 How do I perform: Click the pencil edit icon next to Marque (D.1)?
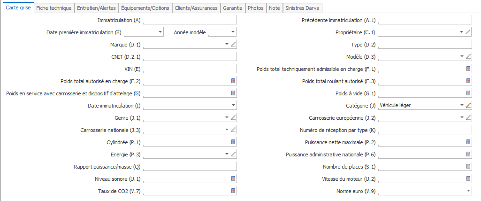click(233, 45)
